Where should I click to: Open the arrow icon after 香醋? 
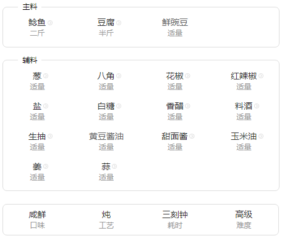coord(187,106)
